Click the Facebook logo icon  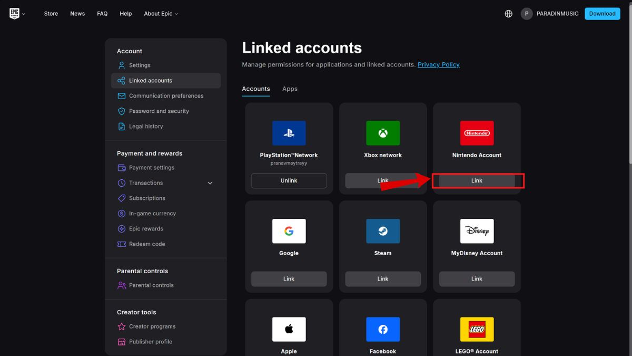(383, 330)
